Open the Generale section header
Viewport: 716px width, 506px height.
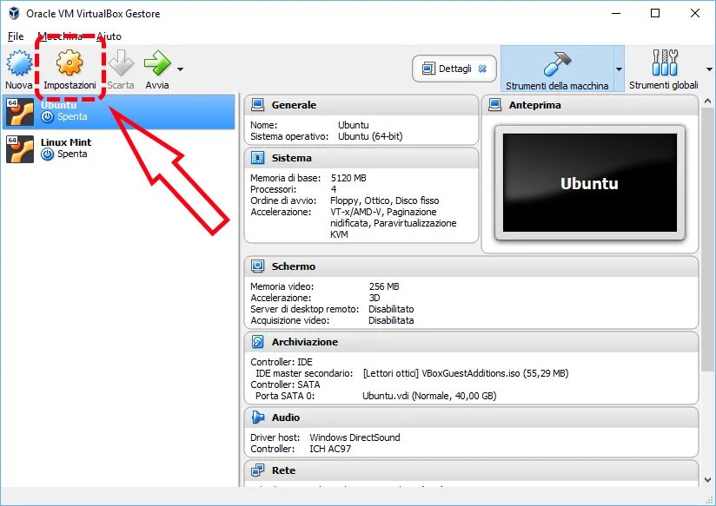tap(361, 105)
